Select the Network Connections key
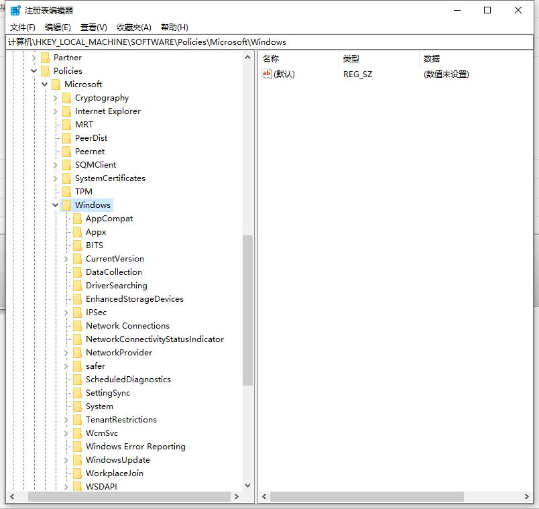Viewport: 539px width, 509px height. [x=127, y=326]
